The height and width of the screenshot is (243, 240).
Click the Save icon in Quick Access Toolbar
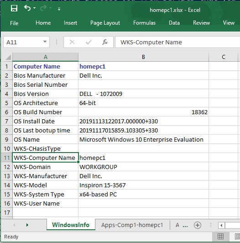click(x=14, y=8)
